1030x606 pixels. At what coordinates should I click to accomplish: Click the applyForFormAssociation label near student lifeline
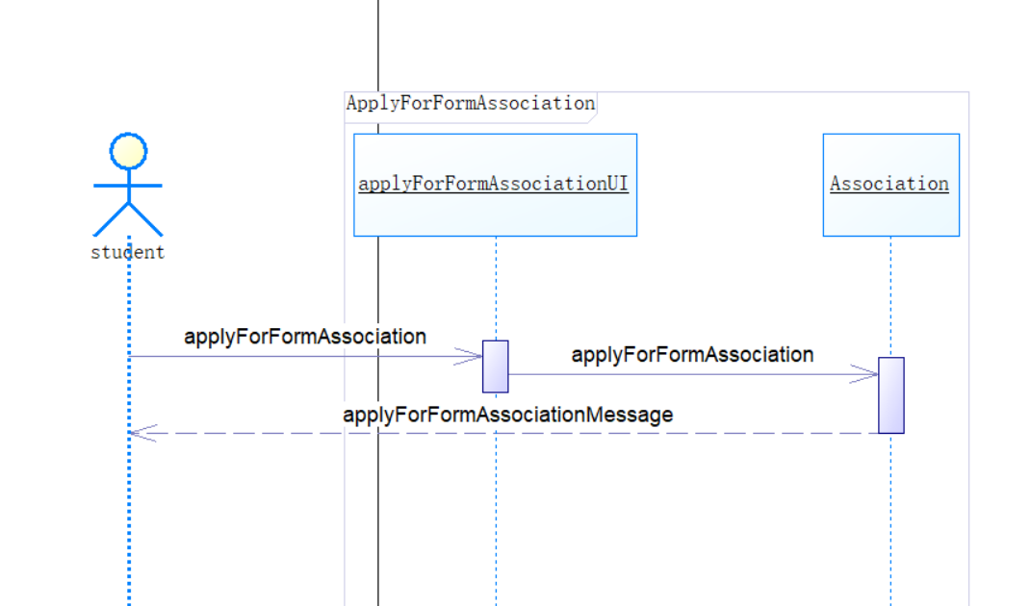(x=304, y=337)
